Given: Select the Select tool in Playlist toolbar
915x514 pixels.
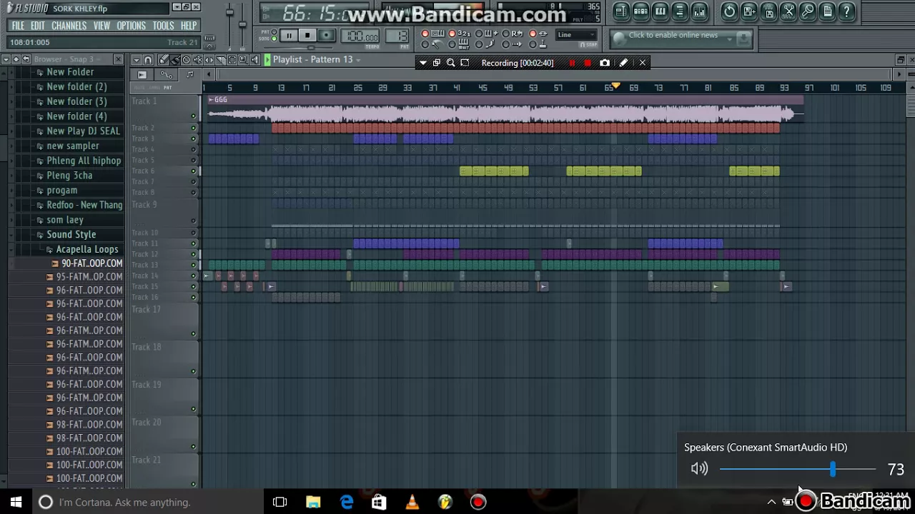Looking at the screenshot, I should pyautogui.click(x=232, y=60).
